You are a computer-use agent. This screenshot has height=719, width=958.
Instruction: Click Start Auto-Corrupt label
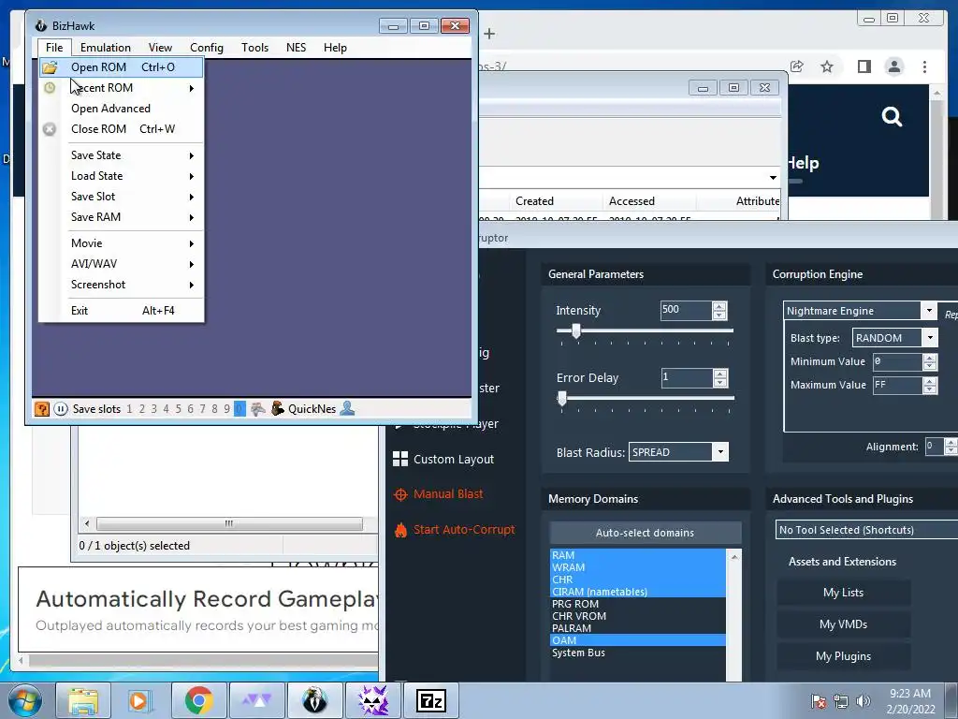[x=464, y=530]
